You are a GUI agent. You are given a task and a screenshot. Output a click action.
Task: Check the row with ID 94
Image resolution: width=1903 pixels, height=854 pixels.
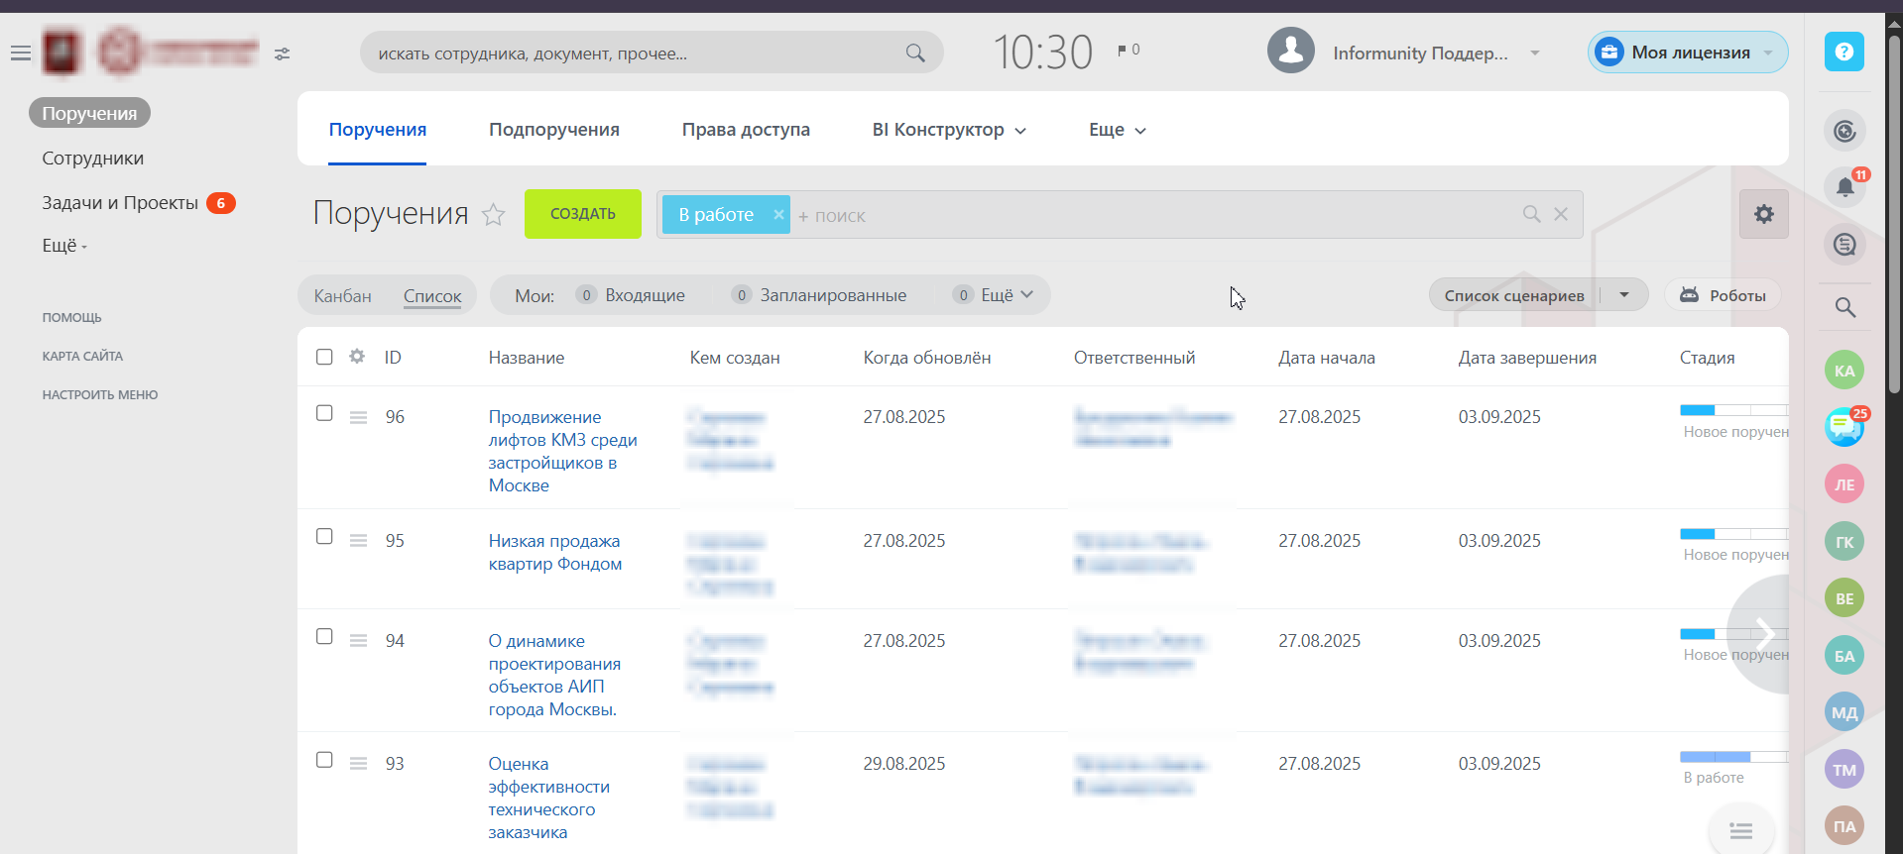(x=324, y=636)
